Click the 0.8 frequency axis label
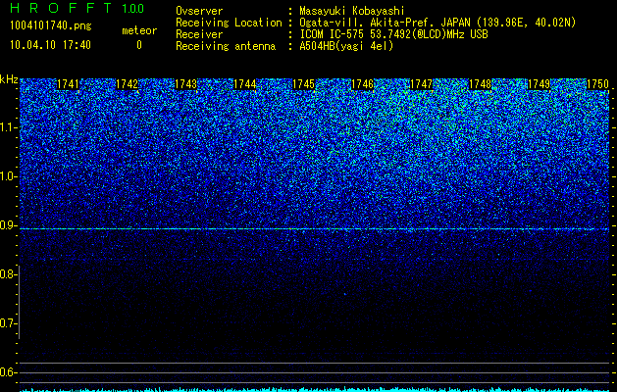617x392 pixels. [x=8, y=274]
